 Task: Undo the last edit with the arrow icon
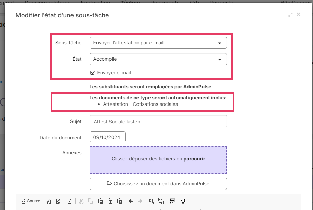click(131, 201)
